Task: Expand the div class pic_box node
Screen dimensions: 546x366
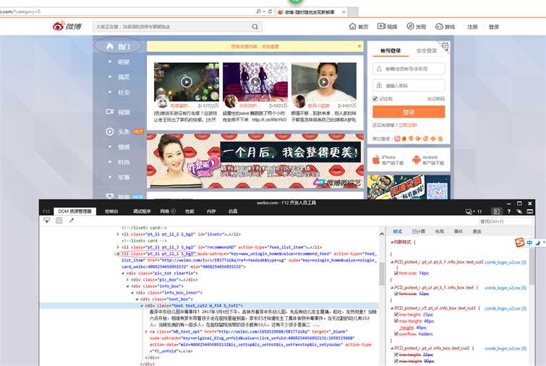Action: click(x=127, y=279)
